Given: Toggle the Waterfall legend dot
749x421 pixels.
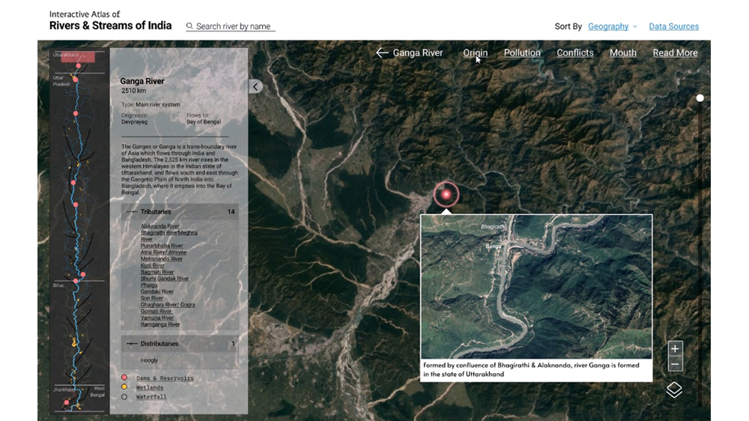Looking at the screenshot, I should click(124, 396).
